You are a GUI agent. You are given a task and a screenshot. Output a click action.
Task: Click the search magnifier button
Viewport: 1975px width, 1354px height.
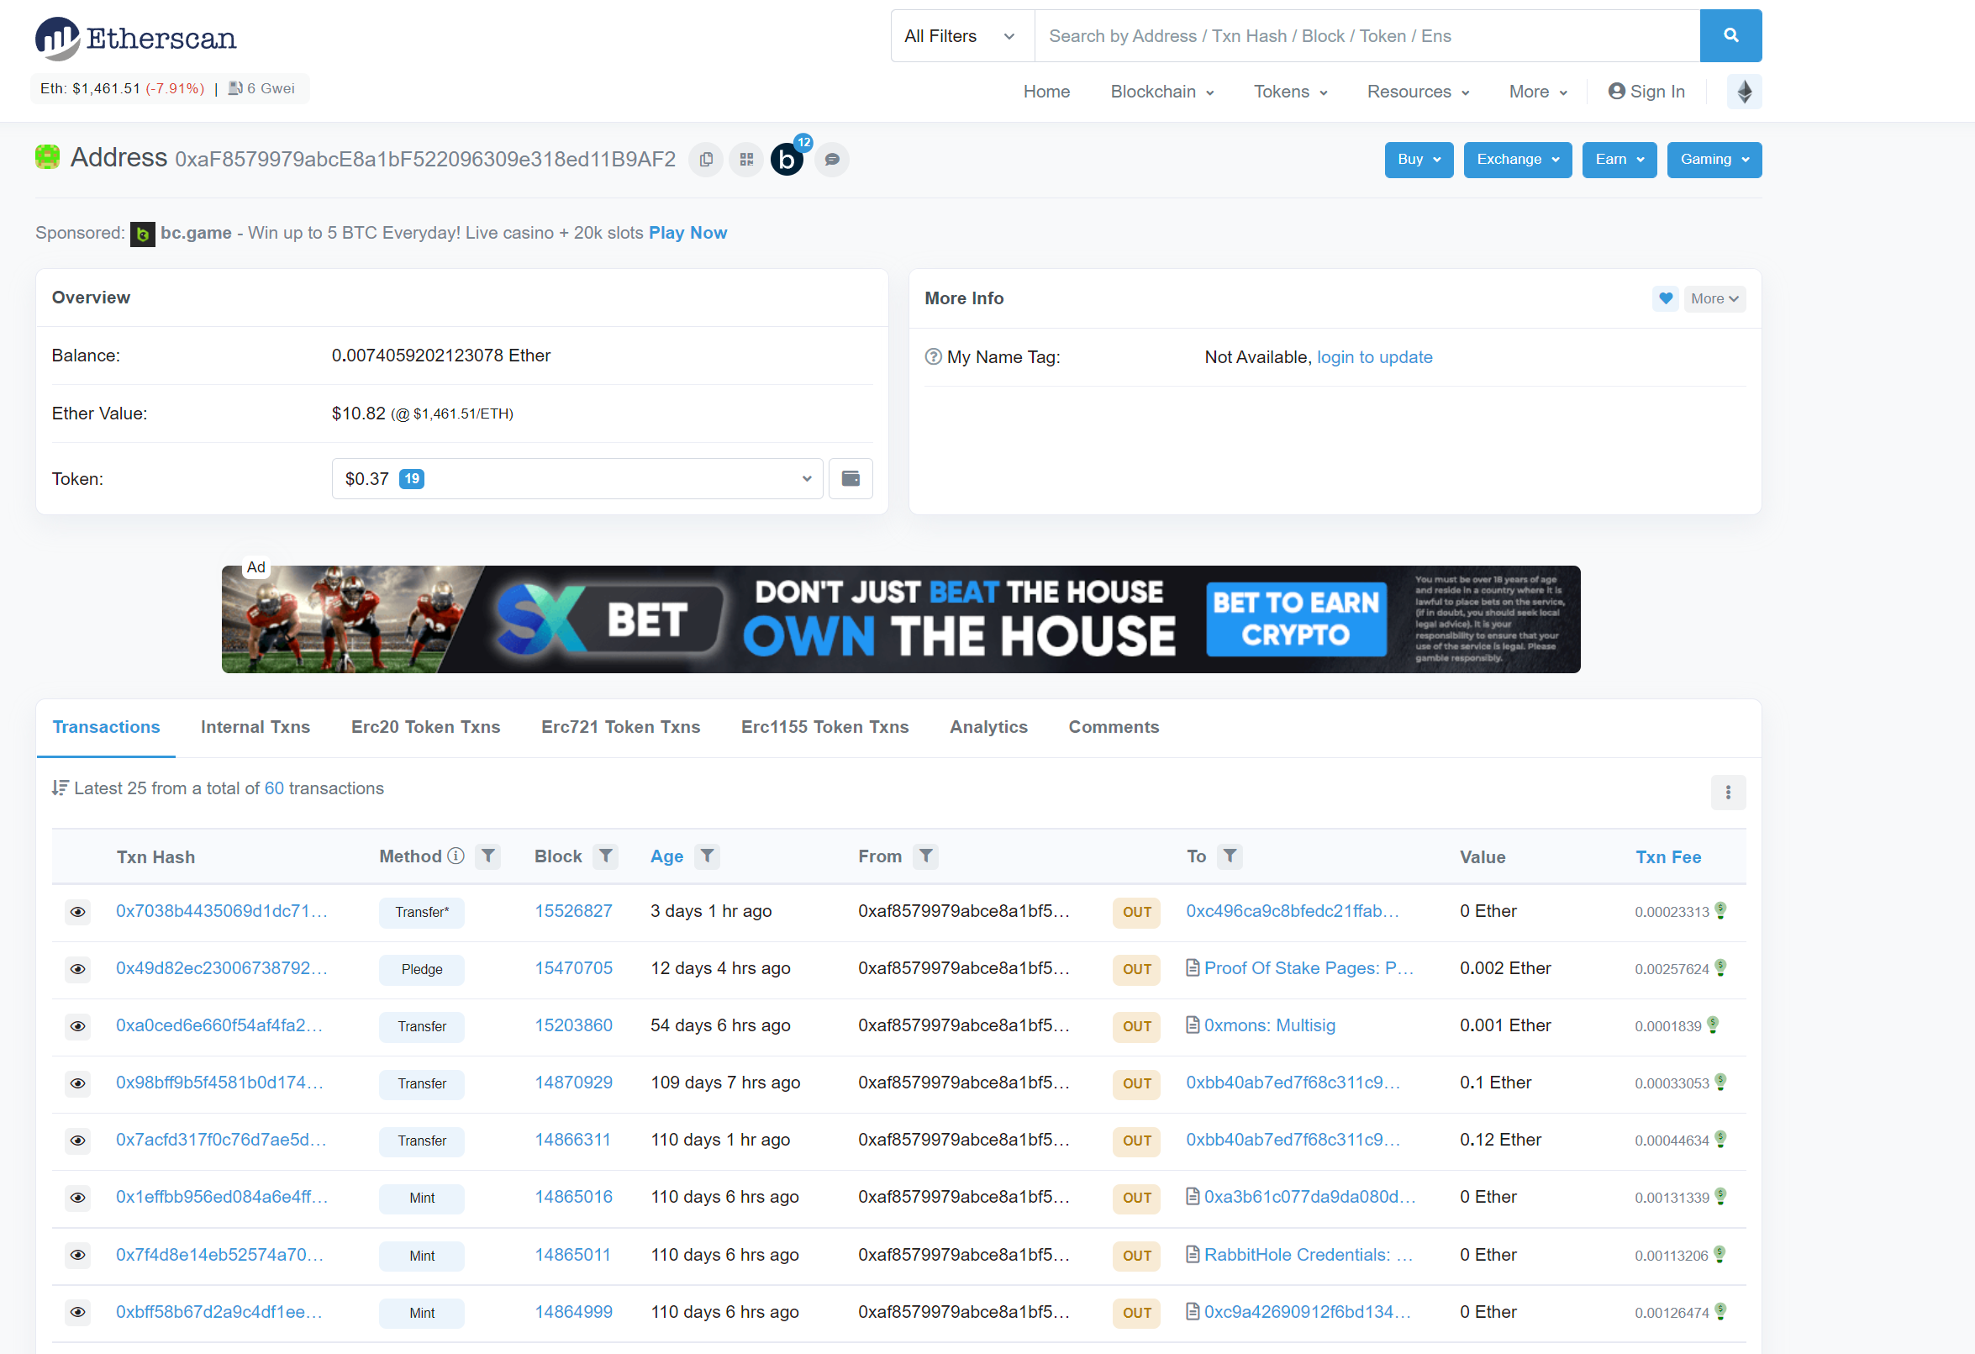1730,35
